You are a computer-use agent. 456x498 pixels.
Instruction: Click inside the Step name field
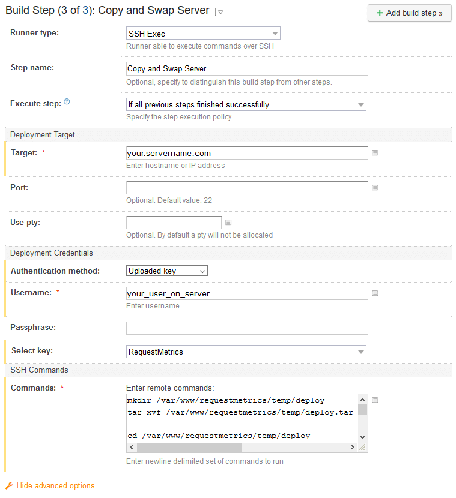[x=246, y=68]
